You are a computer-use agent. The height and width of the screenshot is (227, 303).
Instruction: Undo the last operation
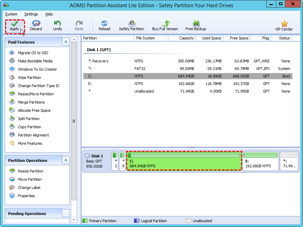point(57,26)
